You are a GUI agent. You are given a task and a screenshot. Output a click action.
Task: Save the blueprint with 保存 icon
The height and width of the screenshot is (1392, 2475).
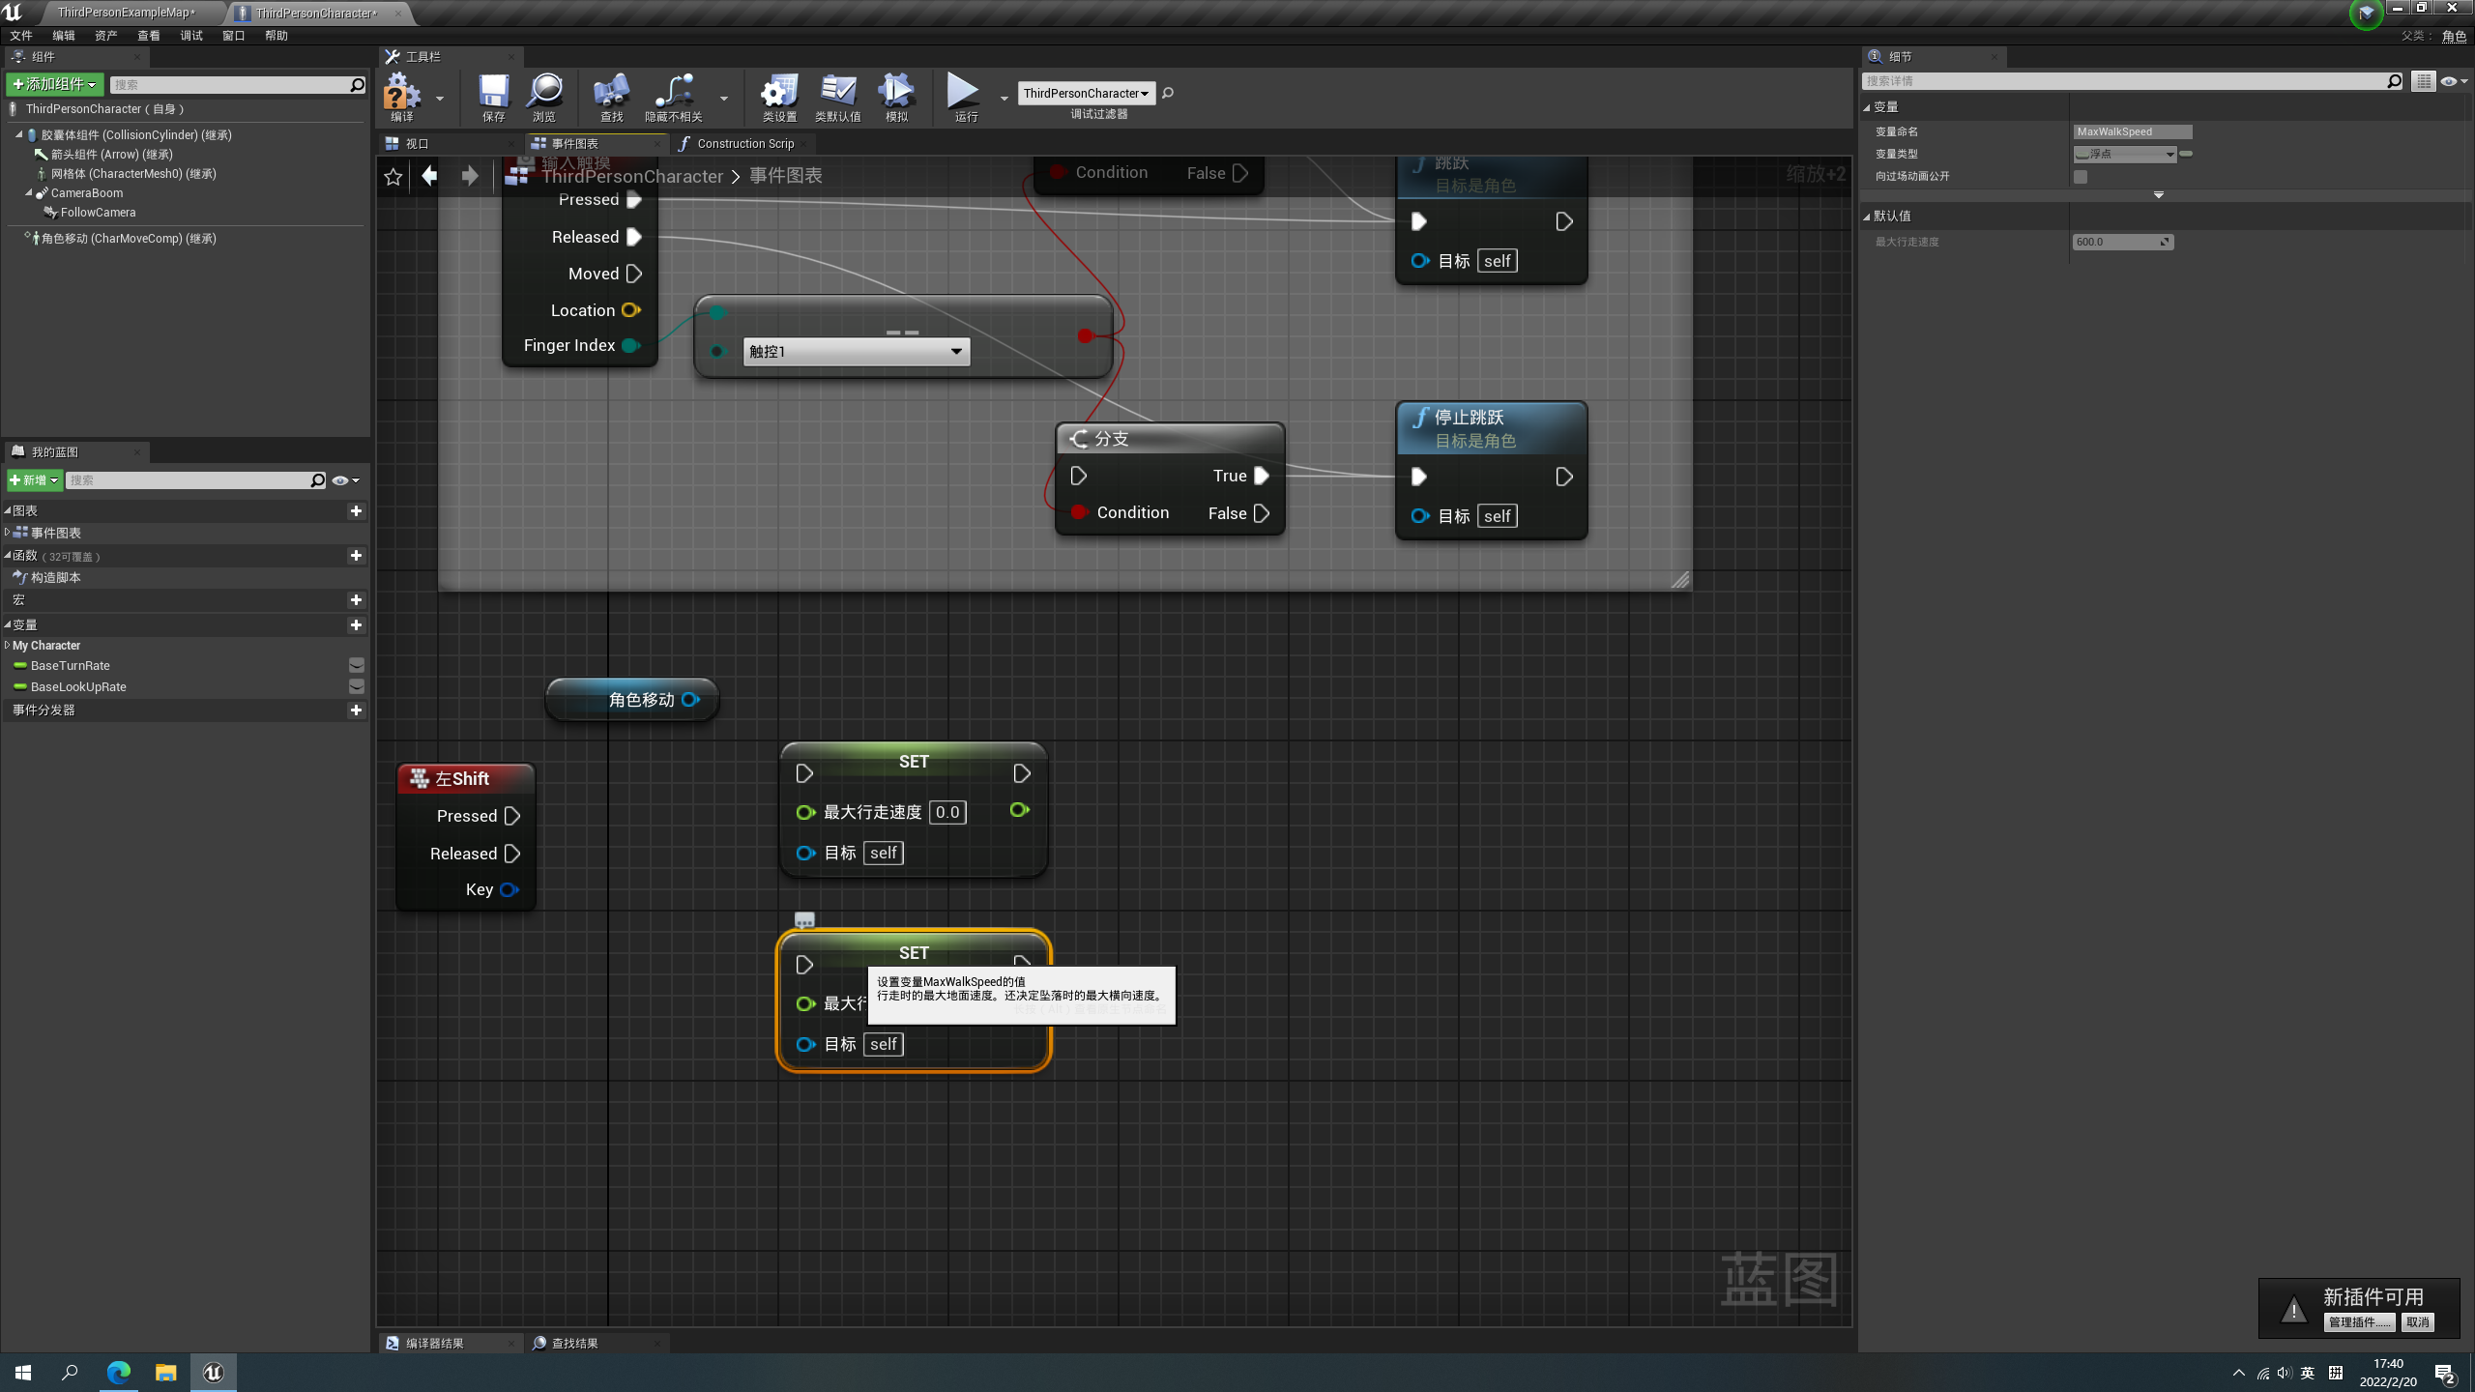(x=493, y=97)
